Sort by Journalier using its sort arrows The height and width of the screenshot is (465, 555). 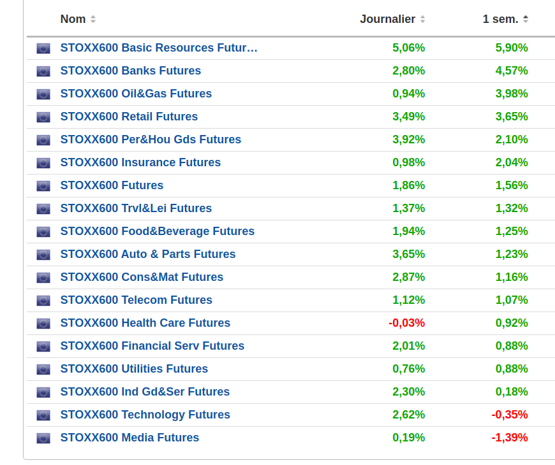tap(422, 19)
